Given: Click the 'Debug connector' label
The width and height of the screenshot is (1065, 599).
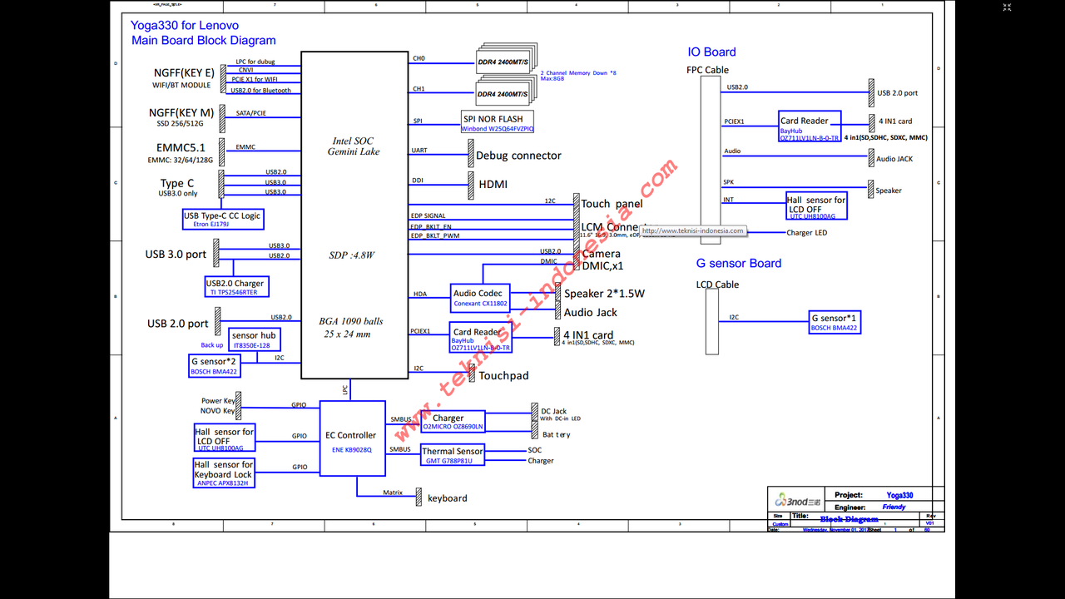Looking at the screenshot, I should tap(518, 156).
